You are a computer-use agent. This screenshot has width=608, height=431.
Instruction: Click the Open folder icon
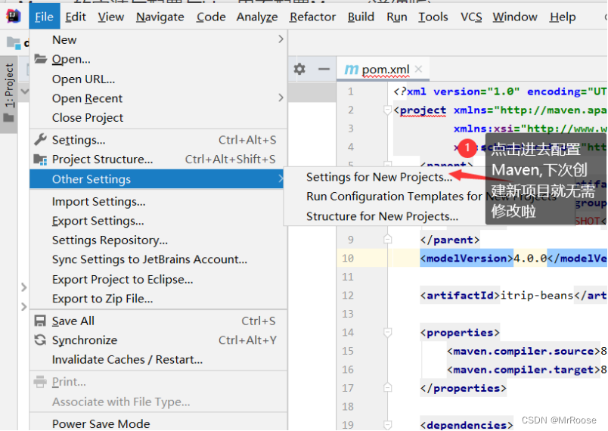tap(40, 59)
